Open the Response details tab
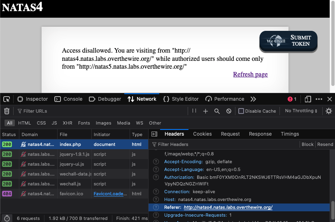The image size is (335, 222). coord(260,134)
